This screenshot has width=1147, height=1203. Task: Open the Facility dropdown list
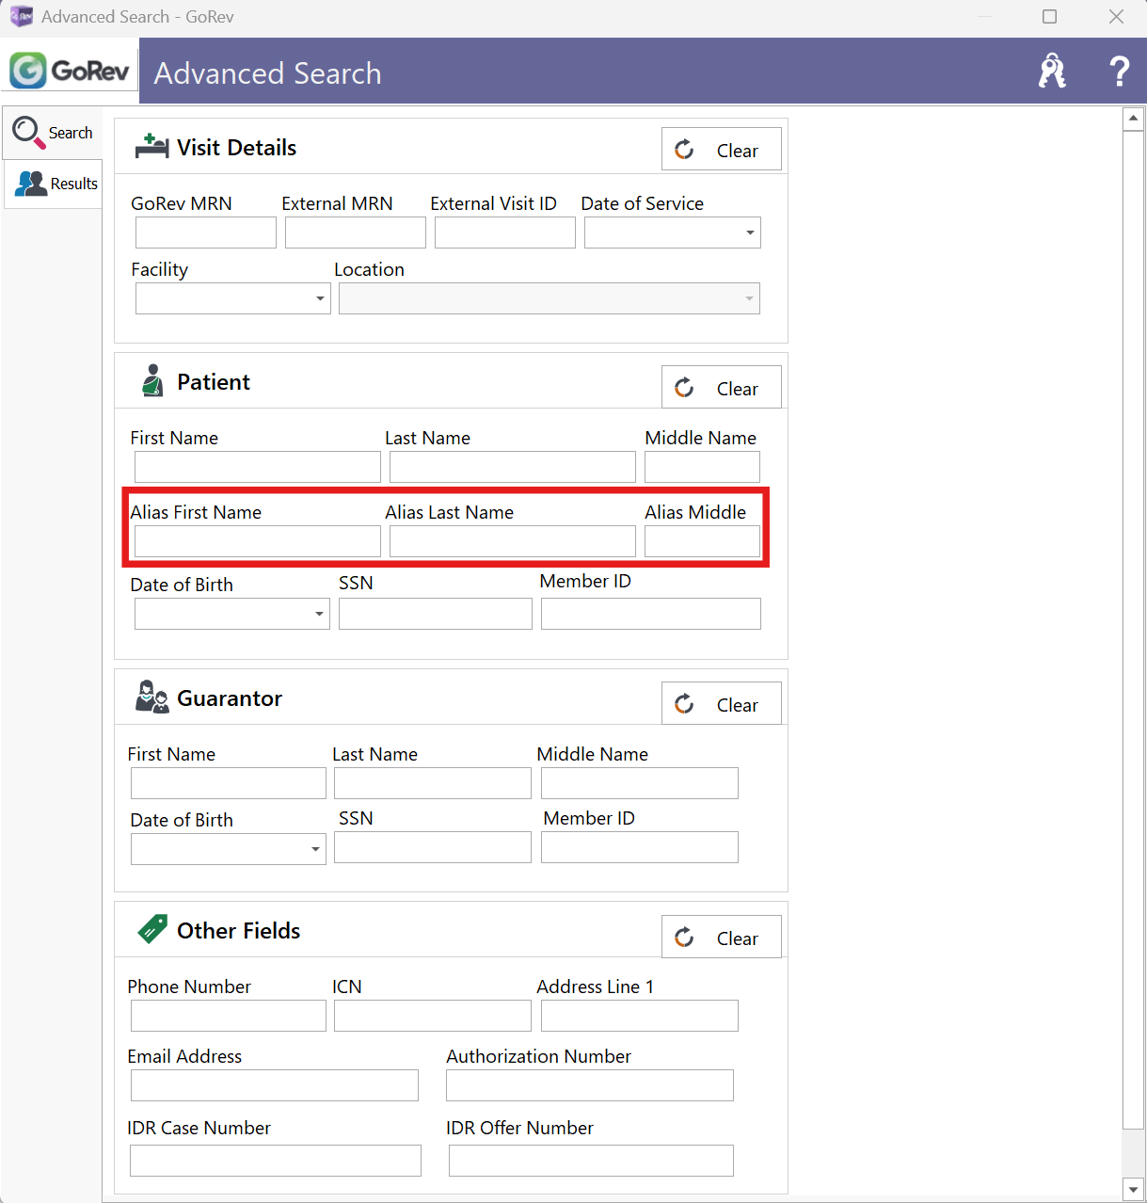tap(320, 298)
